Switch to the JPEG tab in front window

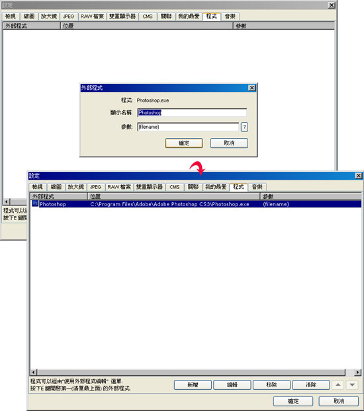coord(95,187)
